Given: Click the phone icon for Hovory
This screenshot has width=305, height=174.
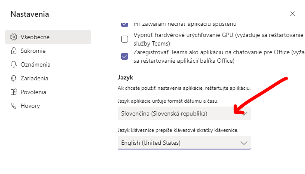Looking at the screenshot, I should (x=14, y=106).
